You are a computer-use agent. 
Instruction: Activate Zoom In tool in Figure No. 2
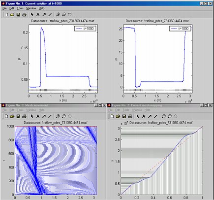click(163, 116)
